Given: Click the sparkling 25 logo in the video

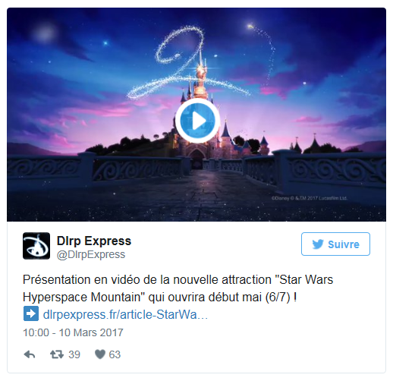Looking at the screenshot, I should pos(200,63).
